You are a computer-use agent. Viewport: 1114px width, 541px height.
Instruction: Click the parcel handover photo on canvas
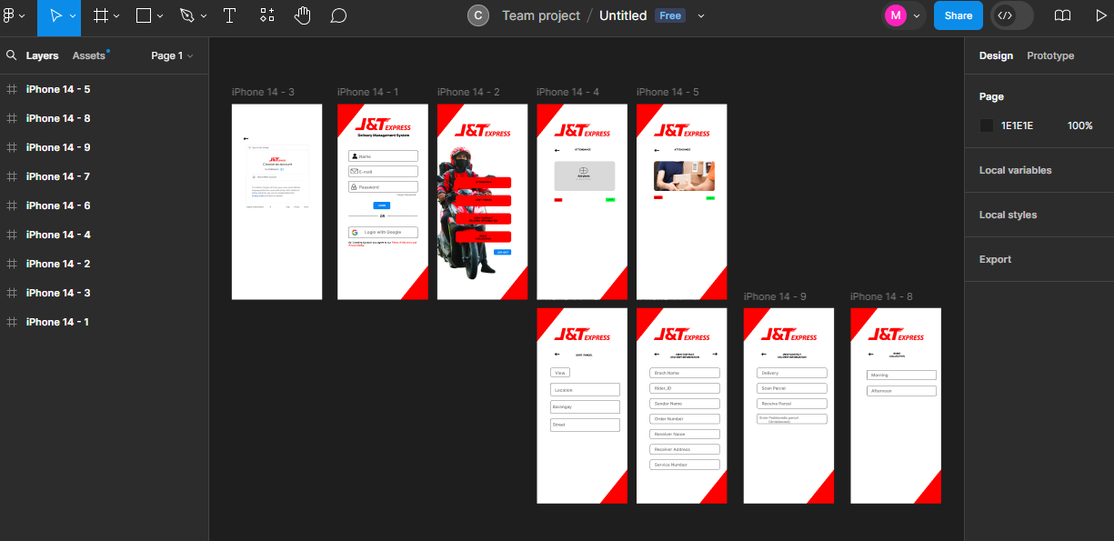click(684, 176)
